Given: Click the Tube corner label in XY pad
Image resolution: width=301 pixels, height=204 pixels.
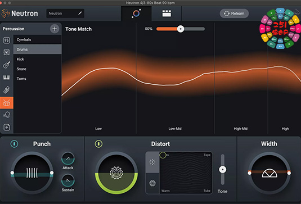Looking at the screenshot, I should pyautogui.click(x=207, y=191).
